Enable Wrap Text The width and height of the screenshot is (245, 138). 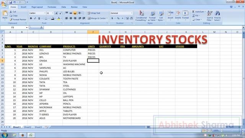[94, 13]
